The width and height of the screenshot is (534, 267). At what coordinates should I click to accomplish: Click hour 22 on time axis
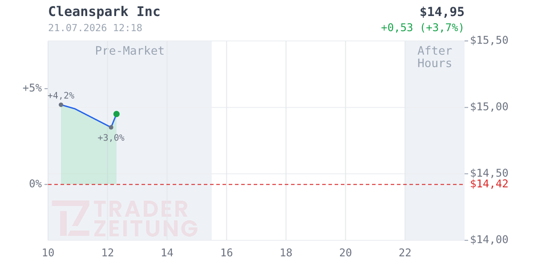point(405,253)
